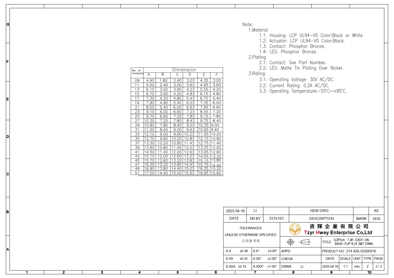Click the X.XX ±0.25 tolerance entry
Screen dimensions: 394x278
237,259
